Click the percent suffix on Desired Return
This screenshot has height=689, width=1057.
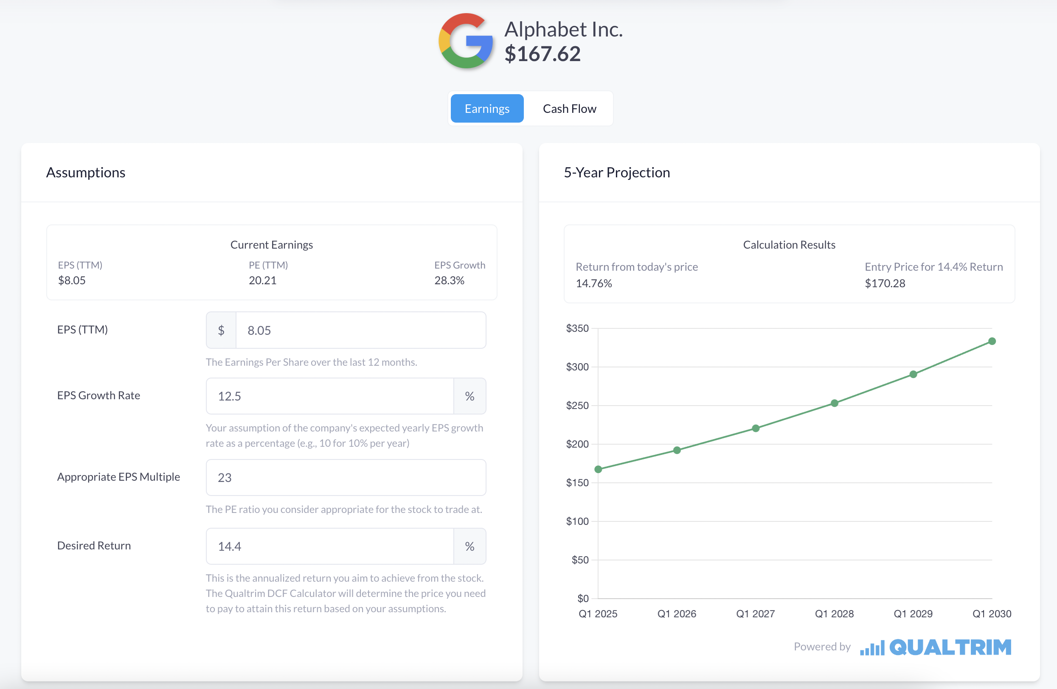[x=469, y=546]
